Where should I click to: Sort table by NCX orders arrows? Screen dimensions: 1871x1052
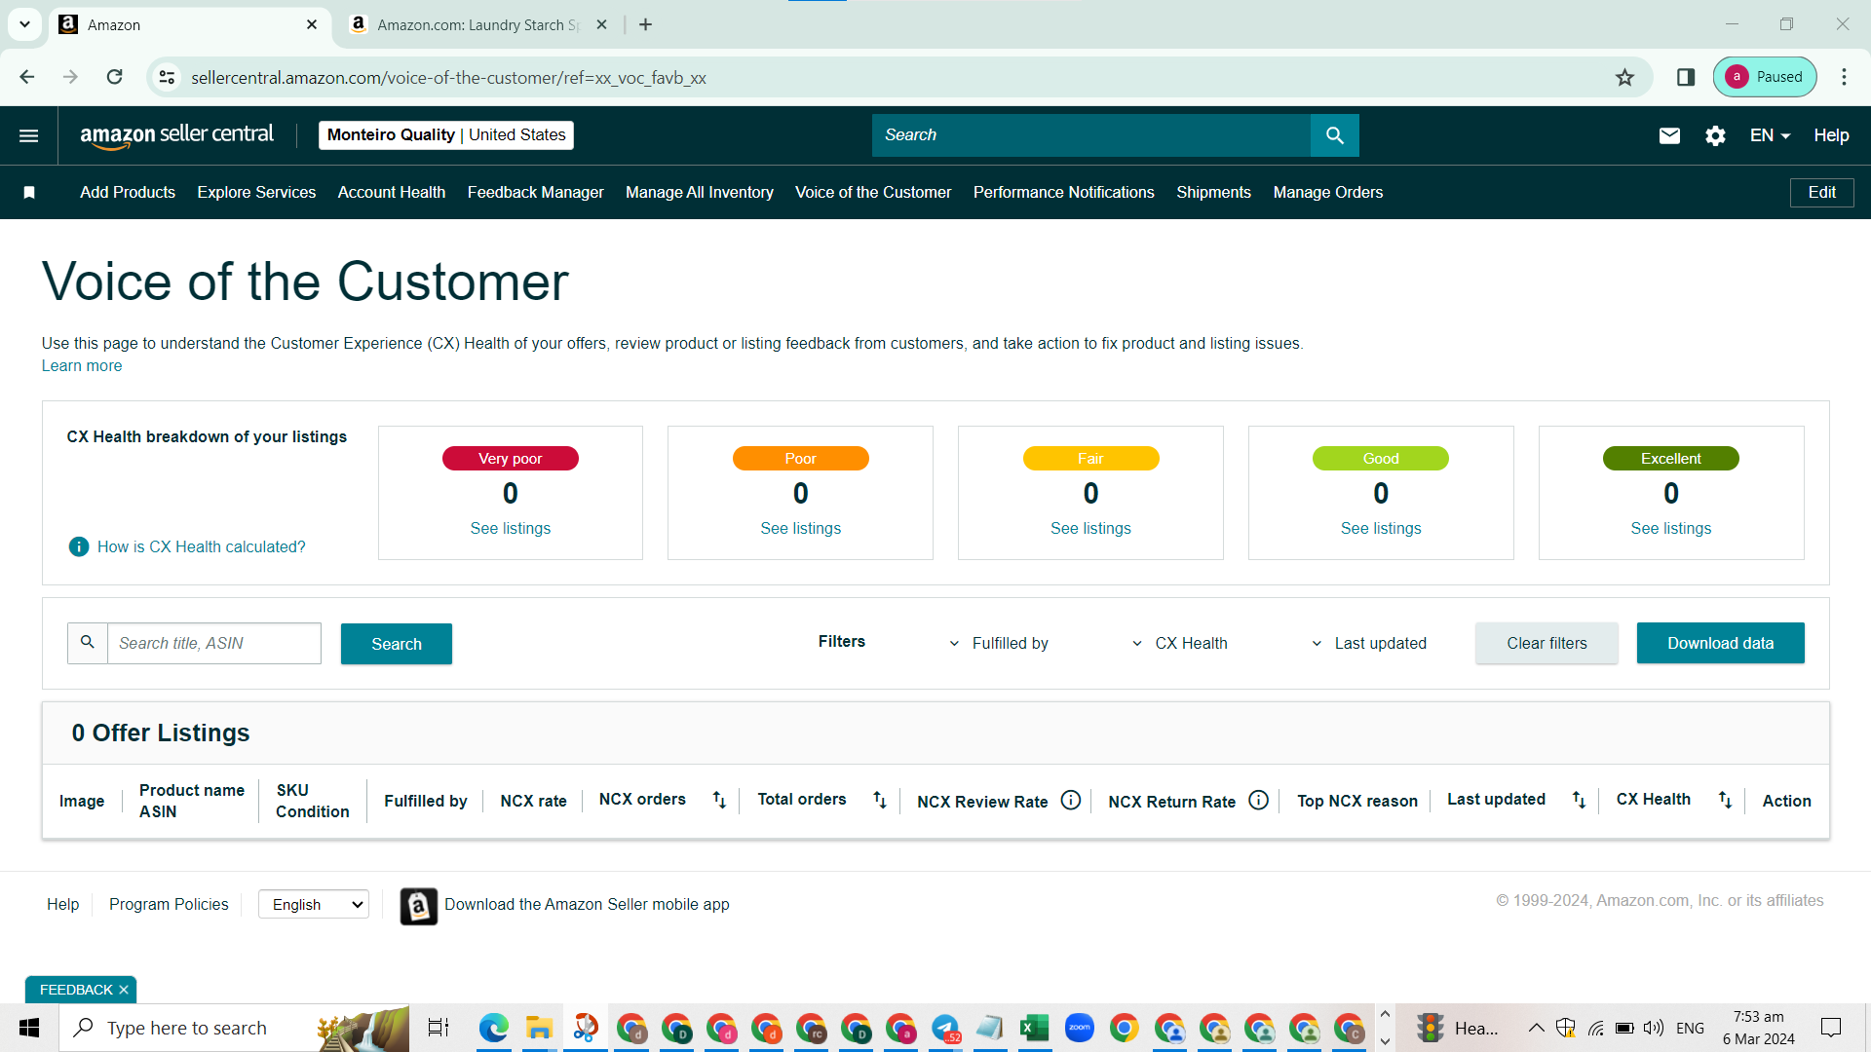(719, 800)
